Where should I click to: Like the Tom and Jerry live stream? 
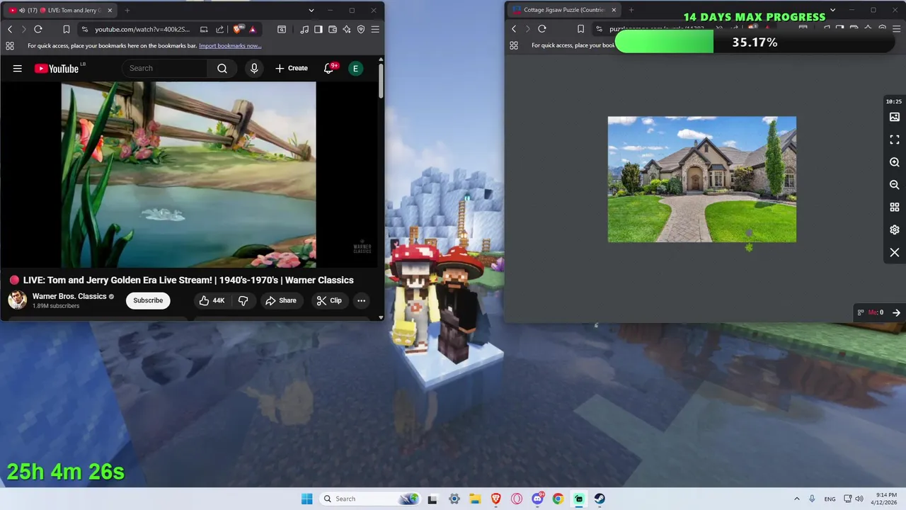212,300
